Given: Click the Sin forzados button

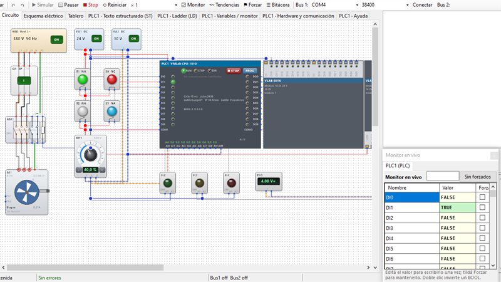Looking at the screenshot, I should [478, 177].
